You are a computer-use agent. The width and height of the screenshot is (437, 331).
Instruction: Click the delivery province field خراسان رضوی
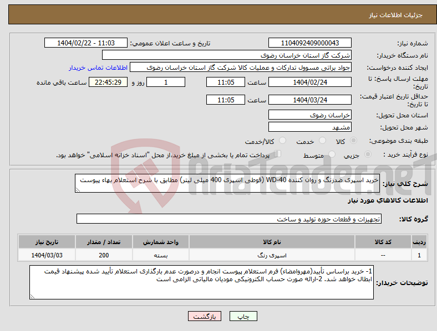click(x=310, y=115)
